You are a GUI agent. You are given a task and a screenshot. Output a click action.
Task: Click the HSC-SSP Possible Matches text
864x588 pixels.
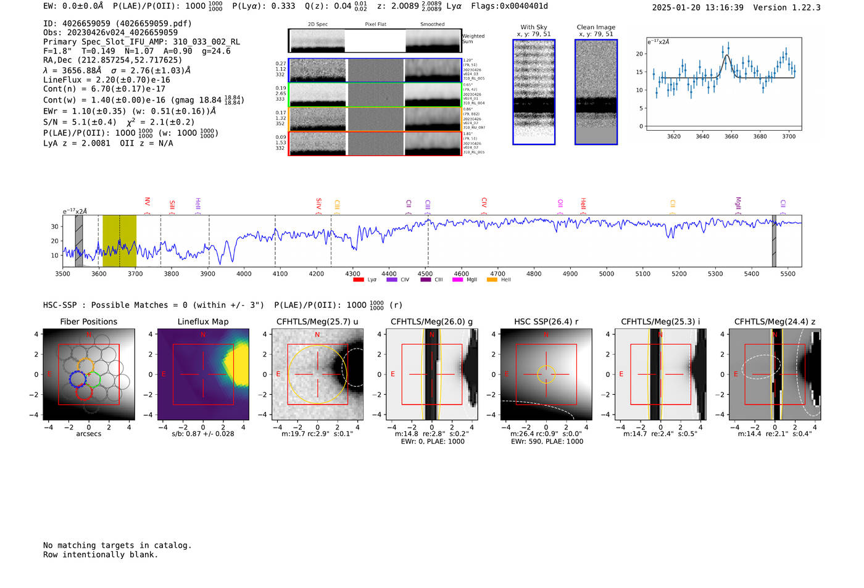pyautogui.click(x=154, y=305)
